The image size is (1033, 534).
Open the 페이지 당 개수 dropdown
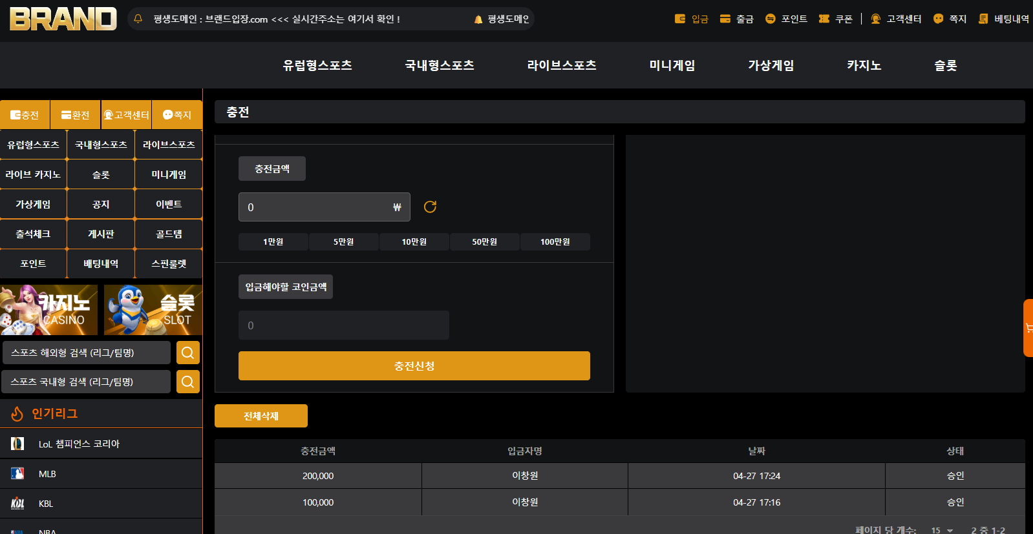coord(942,530)
